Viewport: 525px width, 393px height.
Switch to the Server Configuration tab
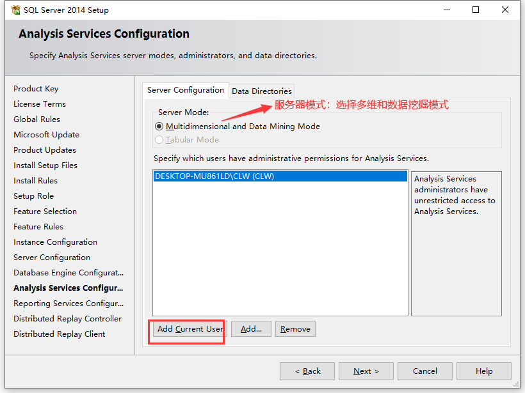click(186, 90)
